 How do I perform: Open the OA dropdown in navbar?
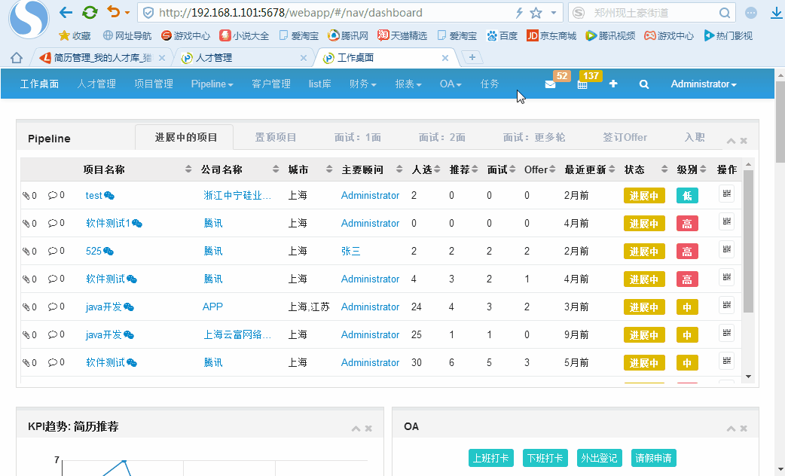[451, 84]
